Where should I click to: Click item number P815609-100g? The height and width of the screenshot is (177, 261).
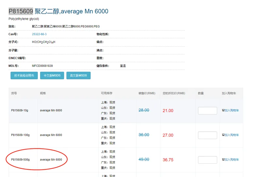pos(20,135)
